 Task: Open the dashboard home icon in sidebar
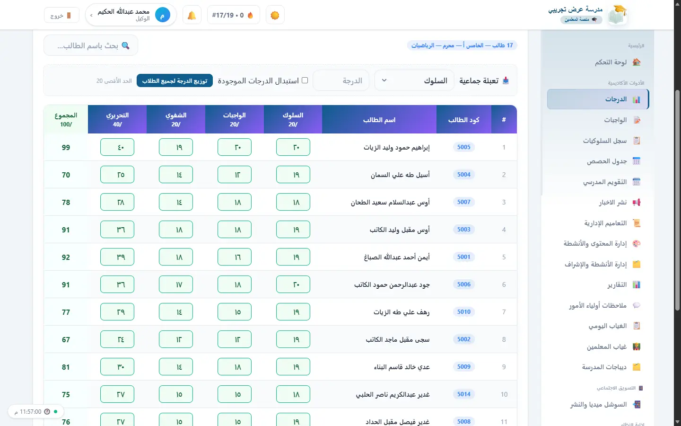click(637, 62)
